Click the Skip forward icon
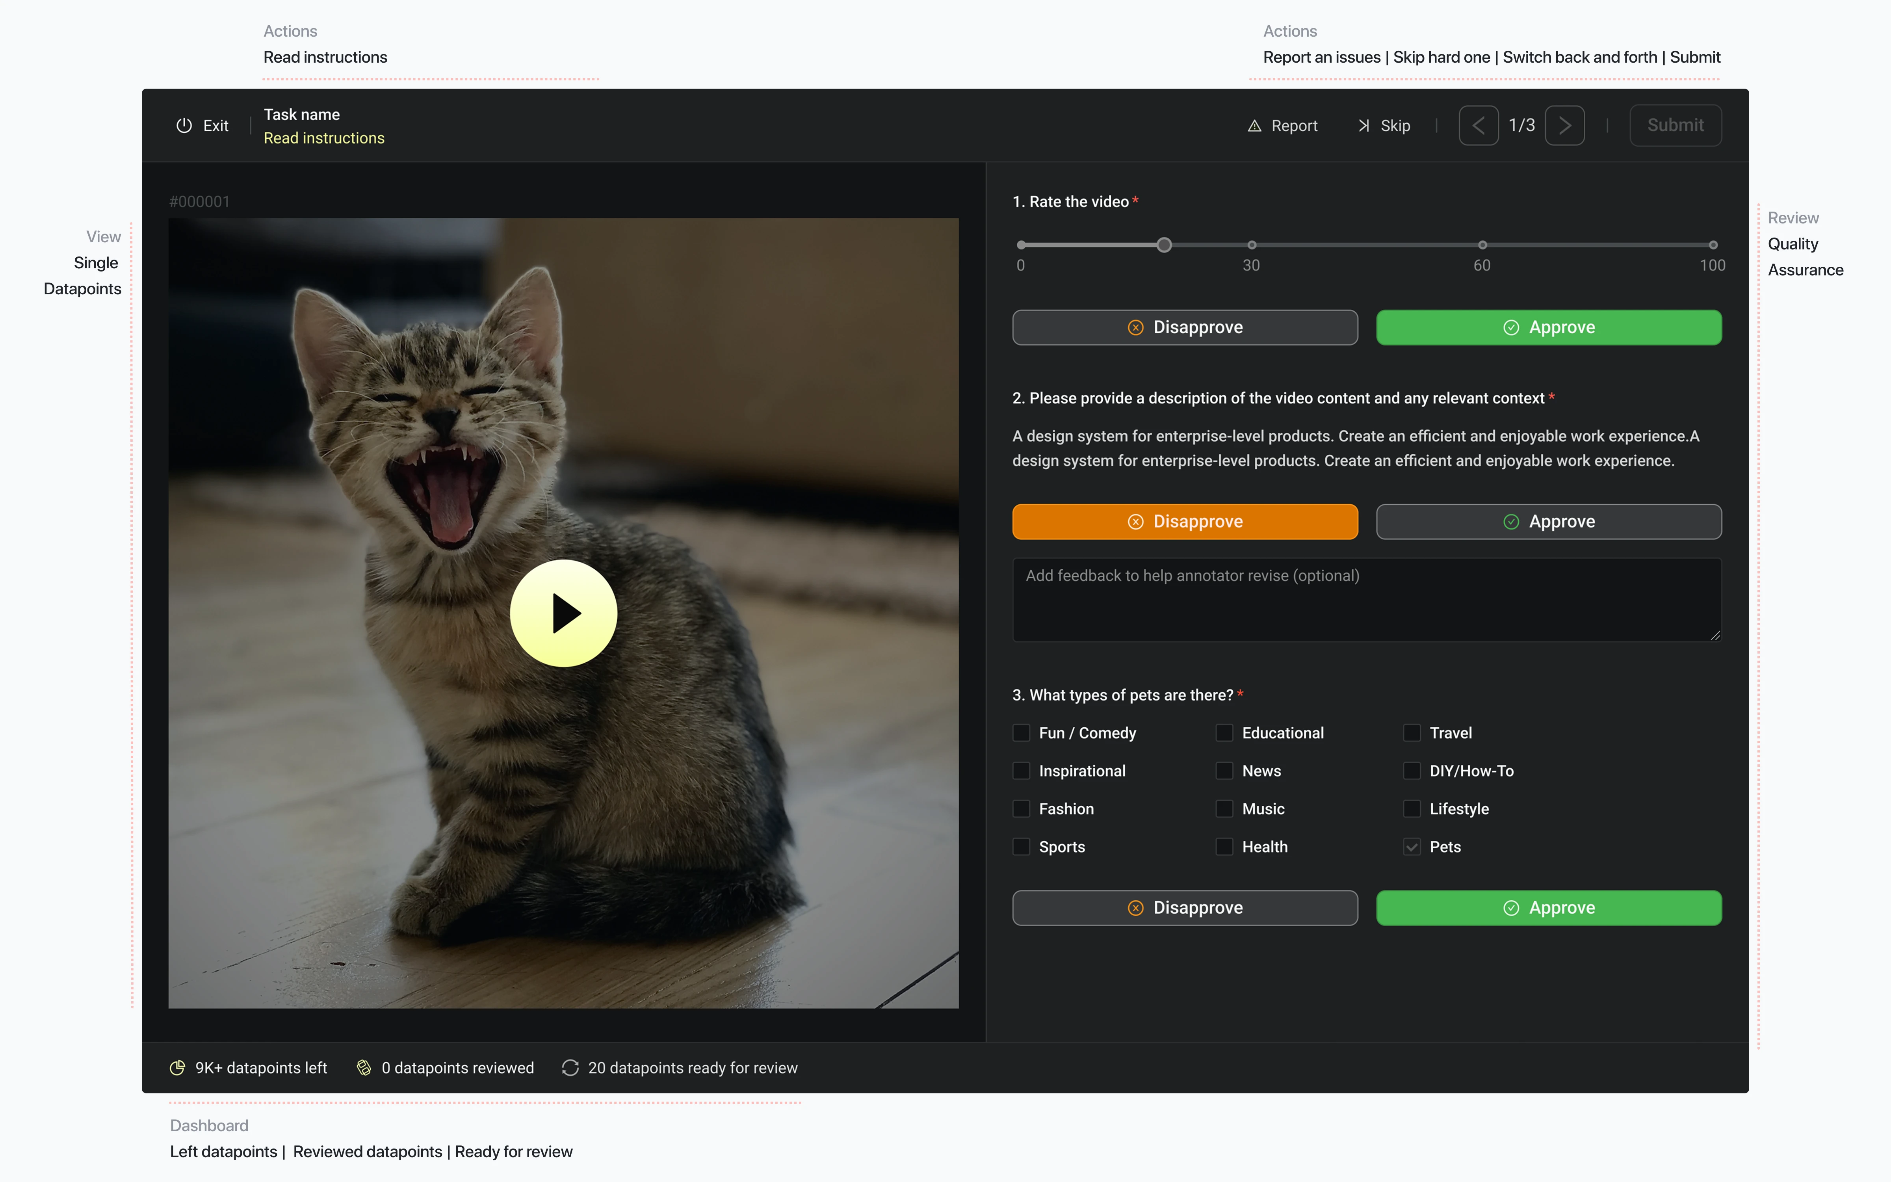The image size is (1891, 1182). (x=1363, y=126)
